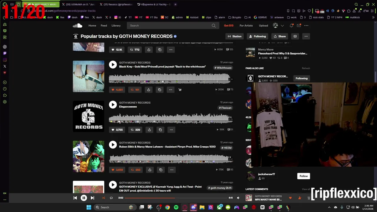Seek in the Eleganceeeee waveform
377x212 pixels.
(171, 118)
